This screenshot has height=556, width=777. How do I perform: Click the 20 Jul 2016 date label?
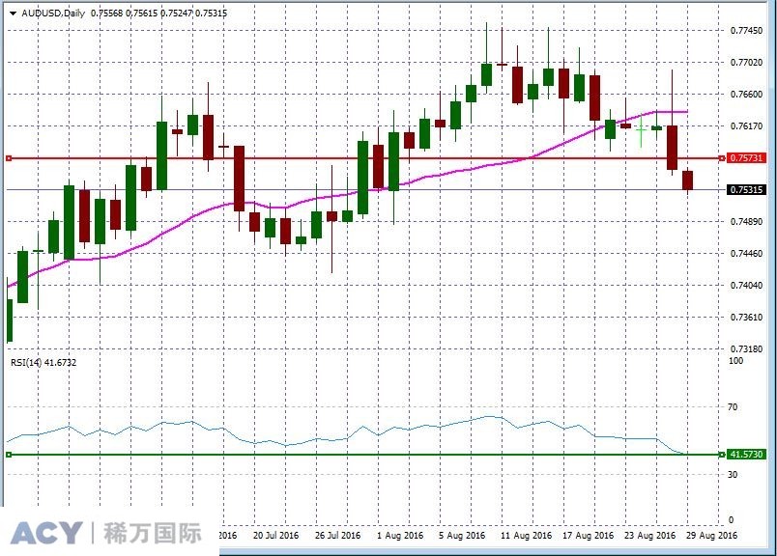276,535
